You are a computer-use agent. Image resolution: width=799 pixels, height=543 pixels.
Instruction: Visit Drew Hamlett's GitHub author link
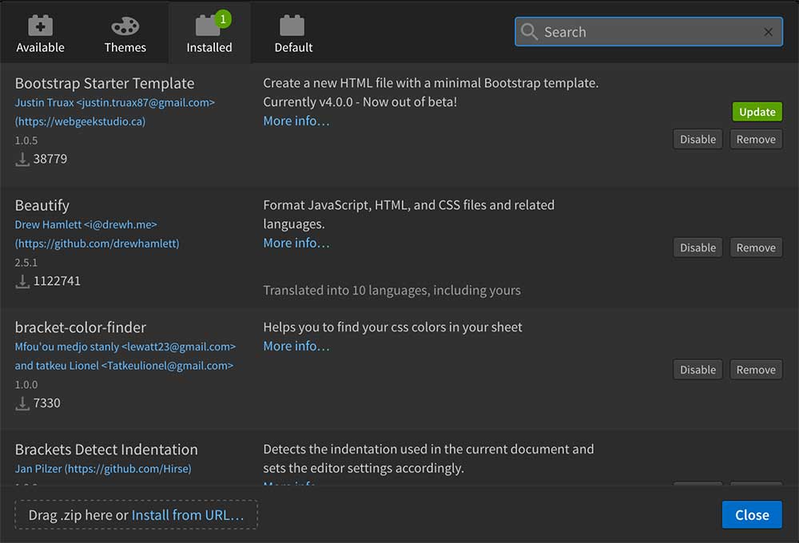click(x=97, y=244)
